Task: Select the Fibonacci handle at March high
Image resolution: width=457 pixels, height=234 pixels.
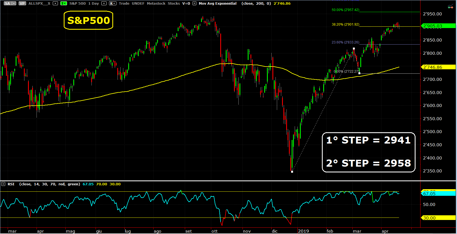Action: (x=354, y=49)
